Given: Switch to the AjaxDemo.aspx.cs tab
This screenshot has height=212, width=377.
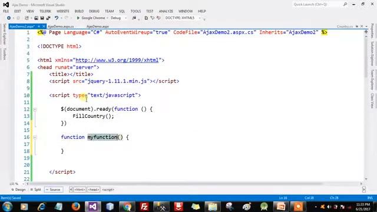Looking at the screenshot, I should (x=61, y=26).
